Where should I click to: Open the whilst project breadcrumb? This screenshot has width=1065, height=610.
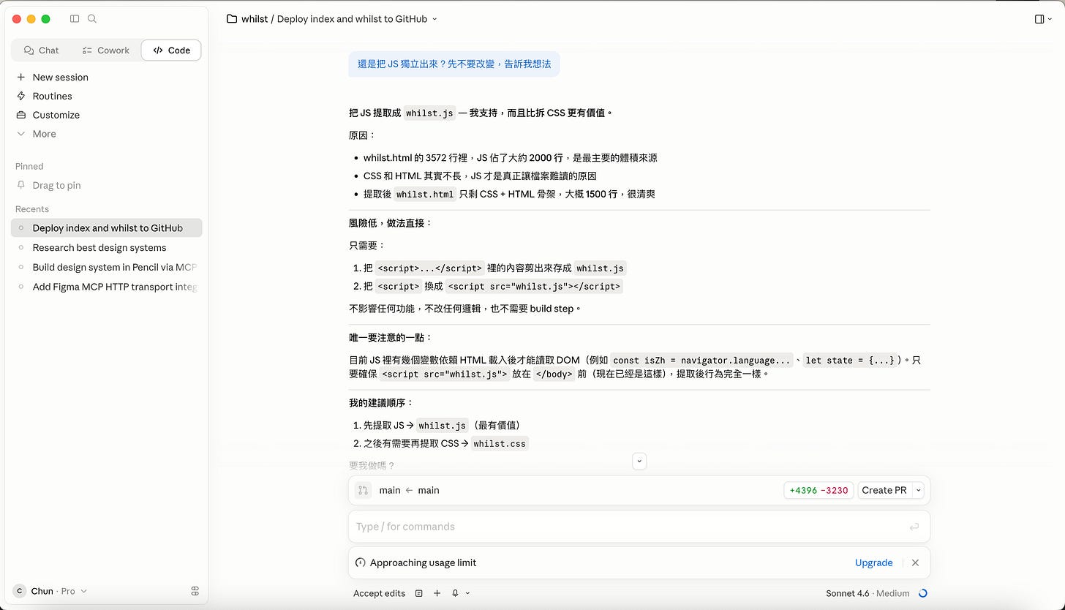tap(255, 19)
